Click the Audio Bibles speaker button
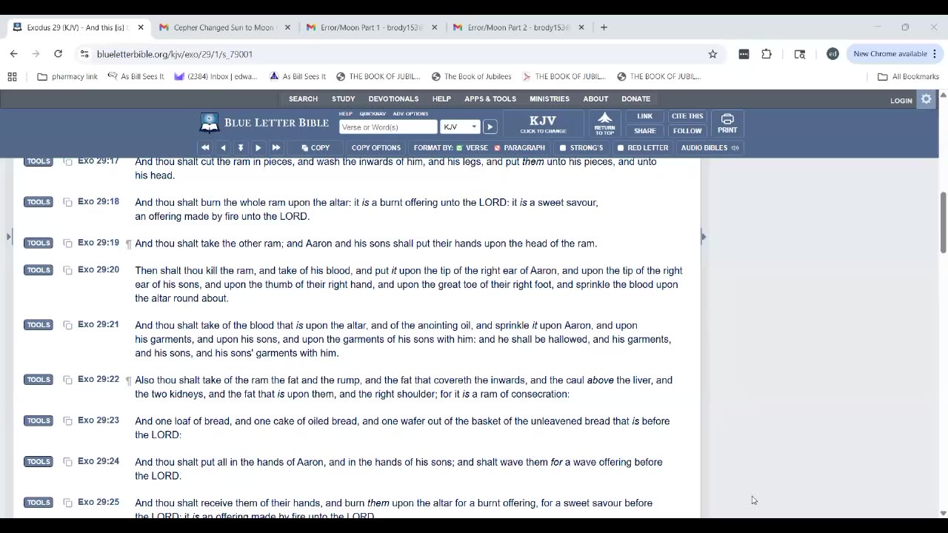The image size is (948, 533). pos(710,147)
